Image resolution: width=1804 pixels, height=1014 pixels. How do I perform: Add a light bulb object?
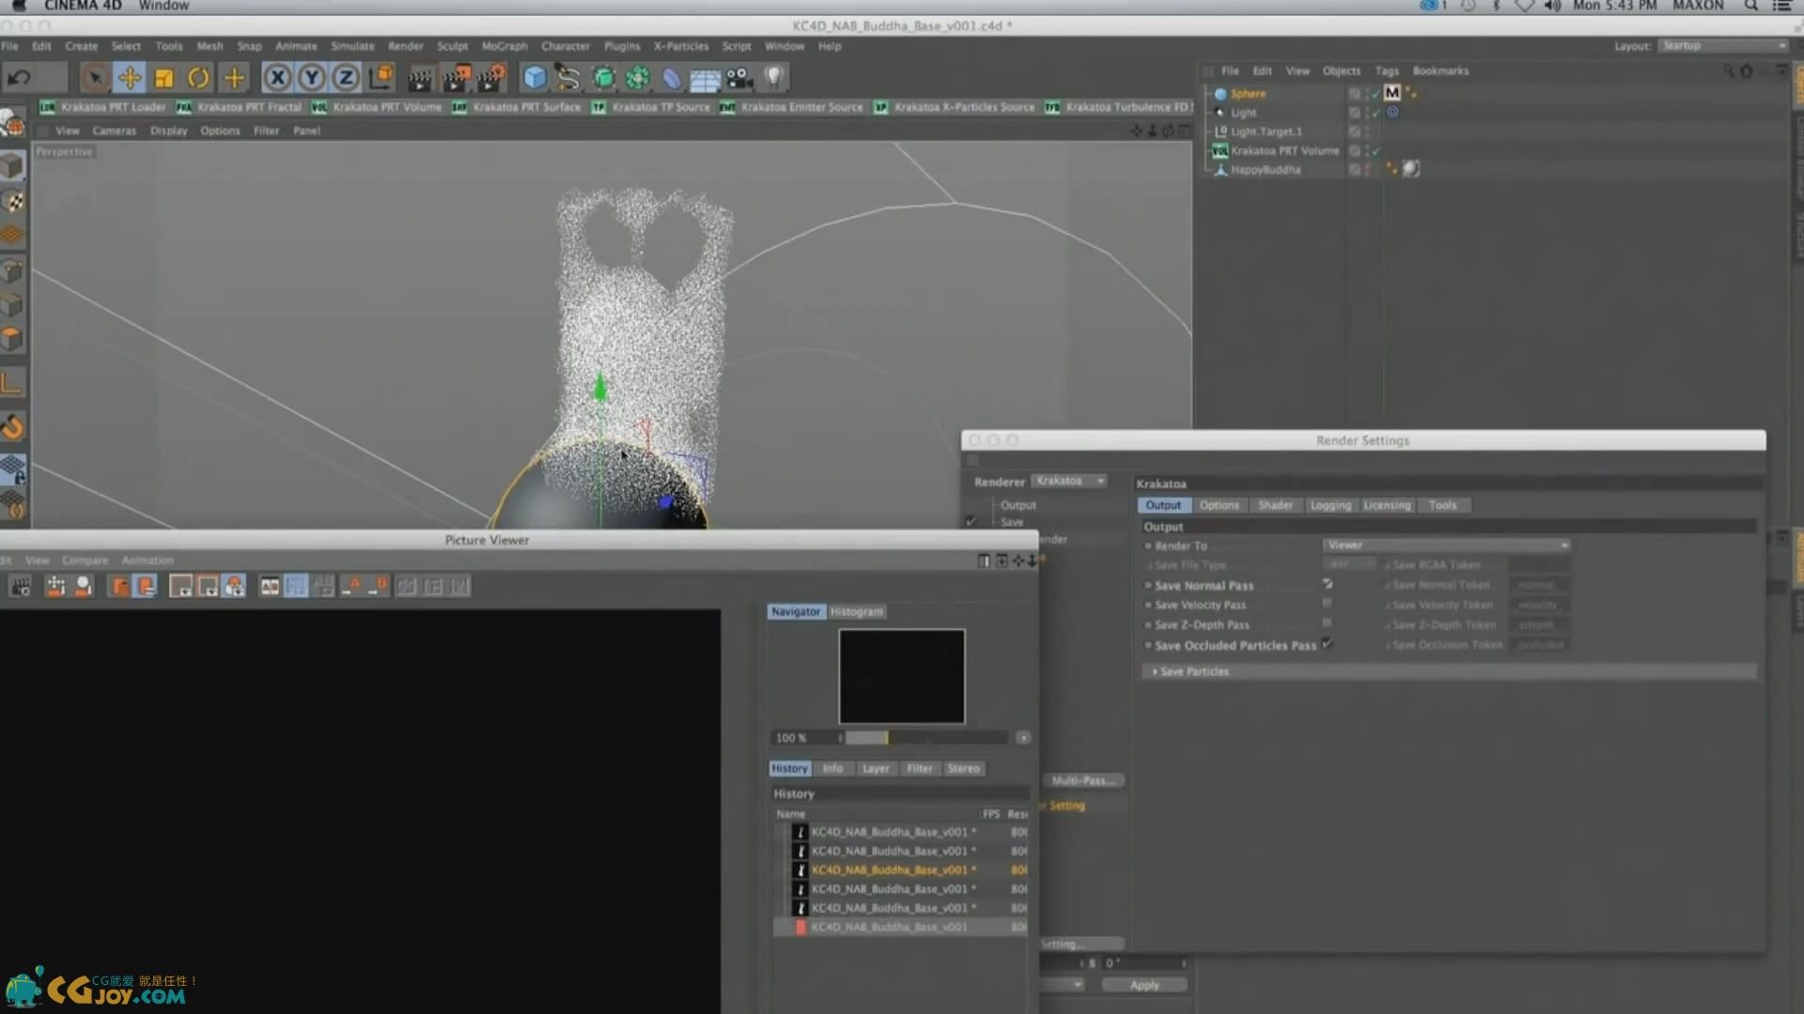(x=773, y=78)
